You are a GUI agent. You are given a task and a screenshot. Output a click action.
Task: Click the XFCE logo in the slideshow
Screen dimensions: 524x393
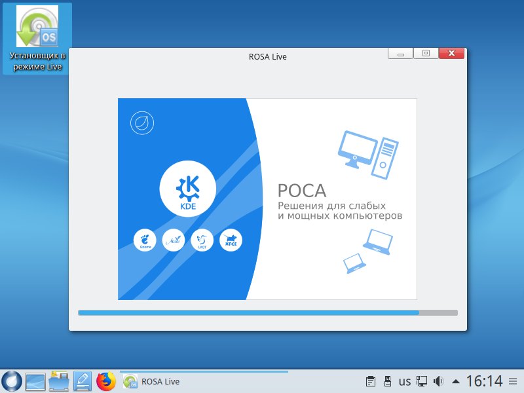point(231,240)
